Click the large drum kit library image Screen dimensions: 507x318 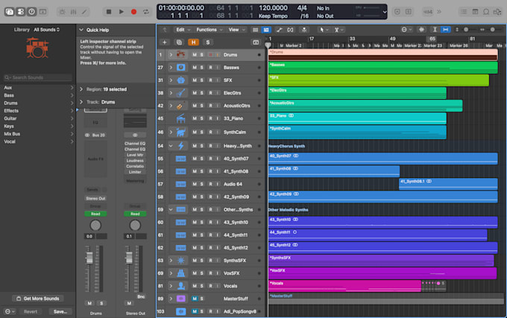pyautogui.click(x=37, y=48)
